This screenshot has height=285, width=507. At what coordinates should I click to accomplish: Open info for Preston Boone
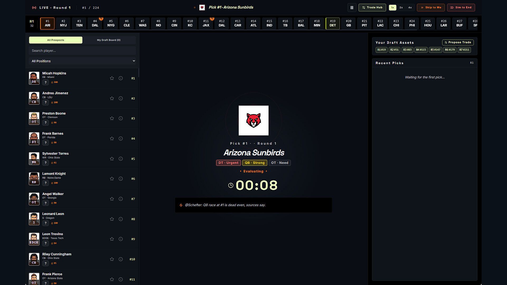121,118
